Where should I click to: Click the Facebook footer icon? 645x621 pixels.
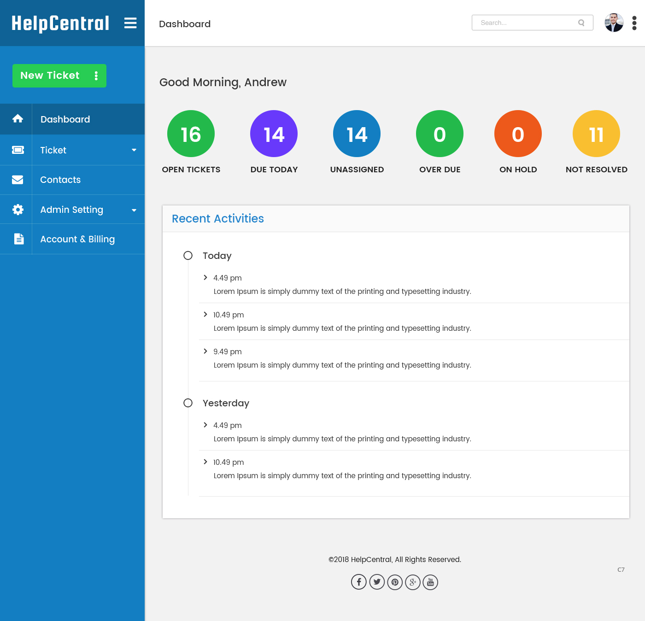358,582
